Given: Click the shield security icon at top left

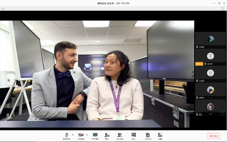Looking at the screenshot, I should 3,8.
